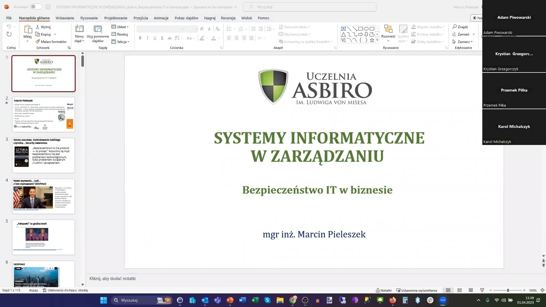Image resolution: width=546 pixels, height=307 pixels.
Task: Click Resetuj slide reset
Action: [120, 34]
